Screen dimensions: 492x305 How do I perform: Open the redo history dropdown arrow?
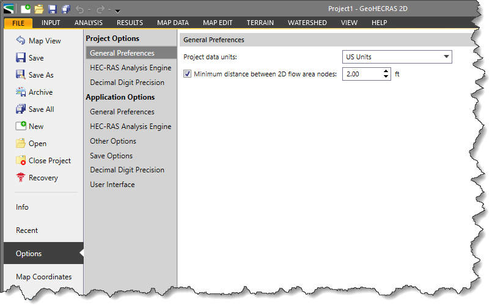109,10
